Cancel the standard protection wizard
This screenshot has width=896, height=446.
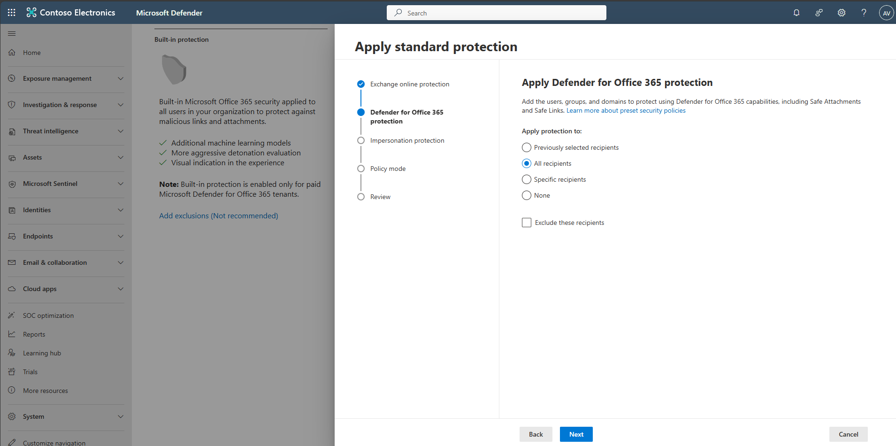[849, 434]
